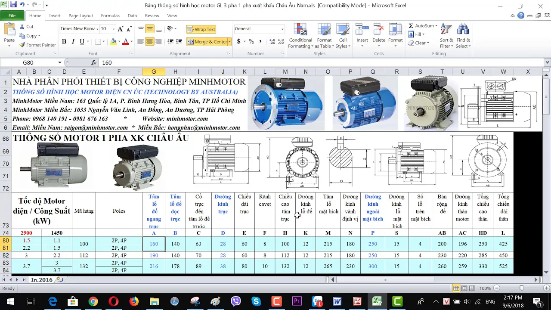Apply the yellow fill color

113,42
